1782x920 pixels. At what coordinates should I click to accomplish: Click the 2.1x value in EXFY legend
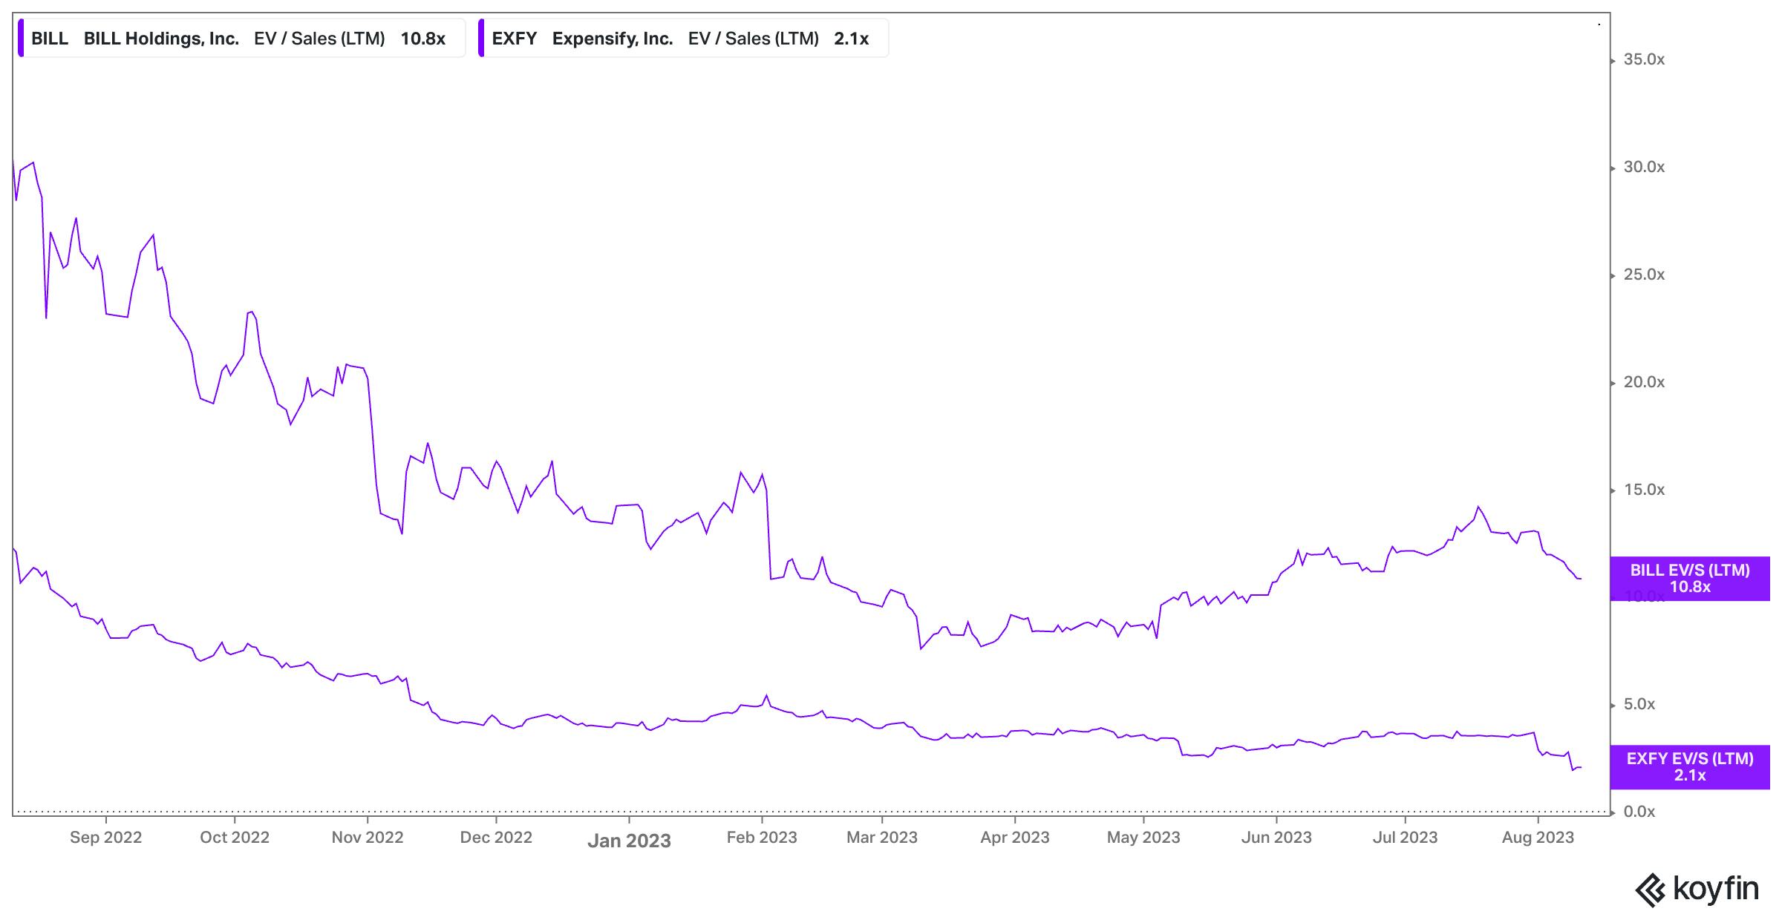[851, 39]
